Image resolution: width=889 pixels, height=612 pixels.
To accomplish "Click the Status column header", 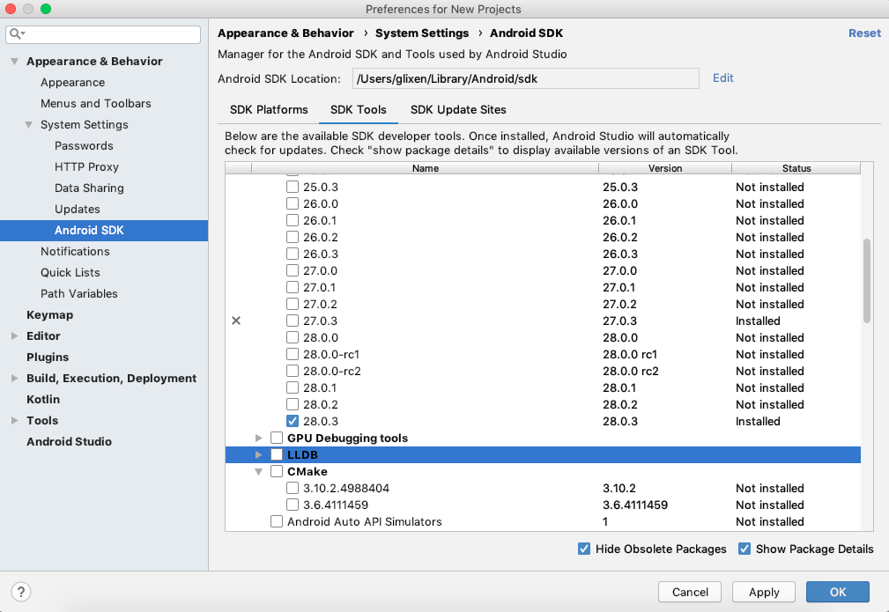I will coord(796,168).
